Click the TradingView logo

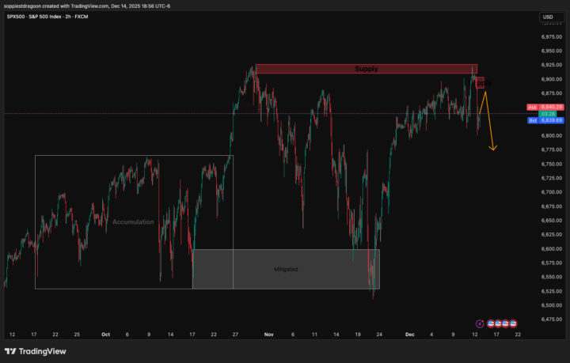36,351
